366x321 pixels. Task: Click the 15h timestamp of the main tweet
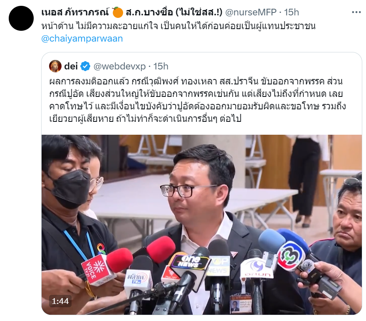coord(291,12)
